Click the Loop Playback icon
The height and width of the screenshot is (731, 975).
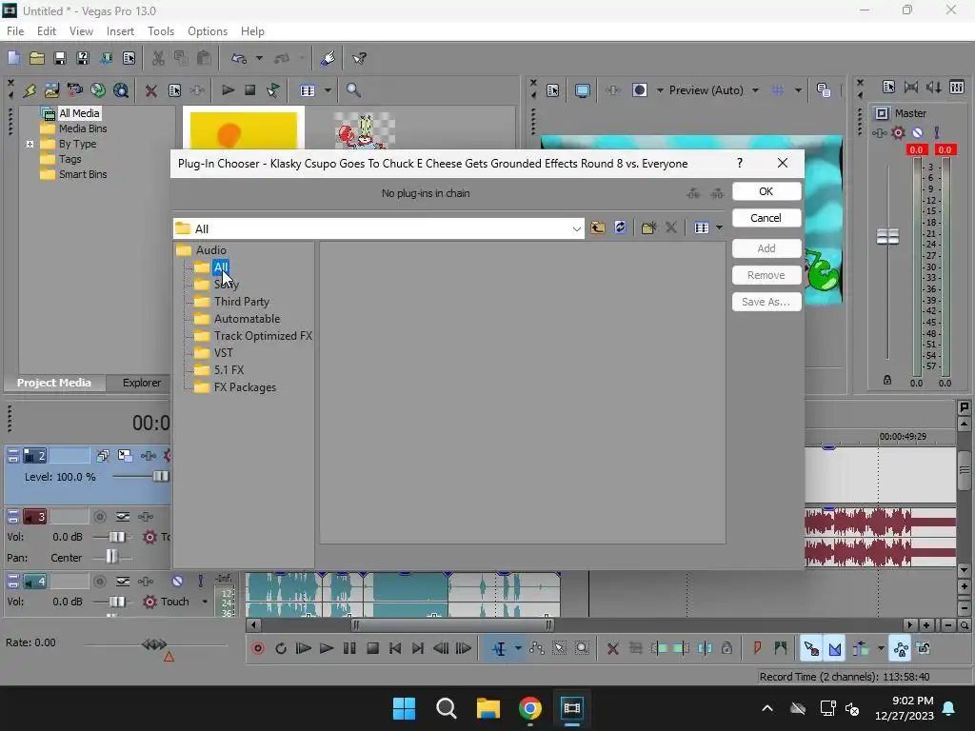281,648
